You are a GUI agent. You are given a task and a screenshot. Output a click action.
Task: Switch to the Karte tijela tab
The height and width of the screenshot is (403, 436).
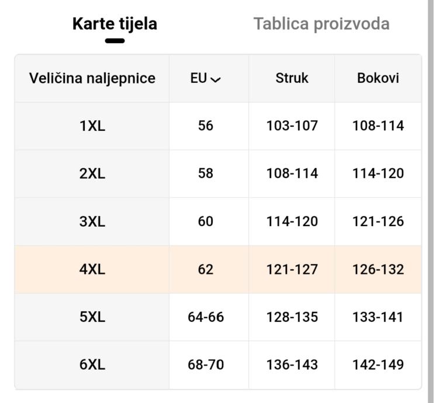pos(115,24)
